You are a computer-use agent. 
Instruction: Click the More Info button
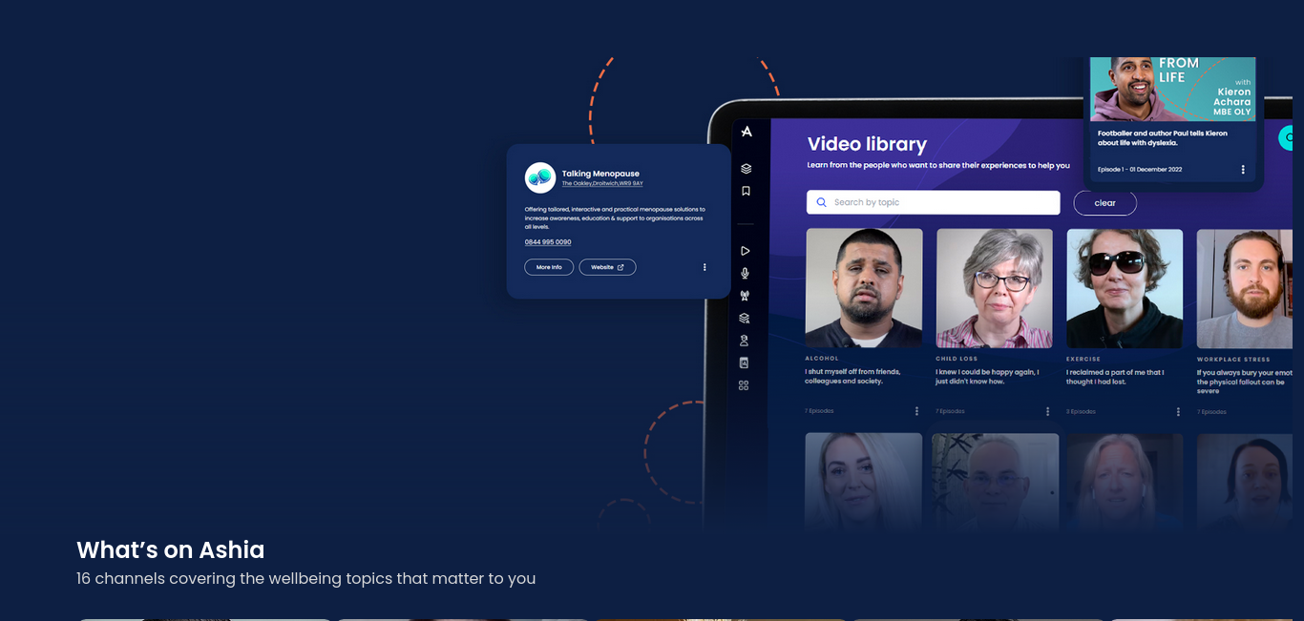(549, 267)
